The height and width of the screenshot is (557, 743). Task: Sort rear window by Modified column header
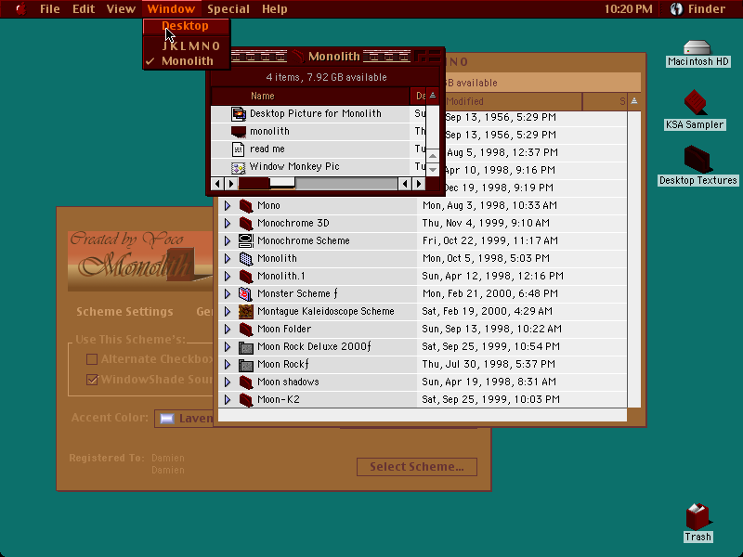(x=512, y=101)
